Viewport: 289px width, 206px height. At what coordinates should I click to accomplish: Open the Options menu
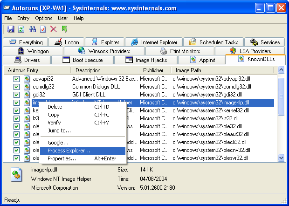[44, 18]
